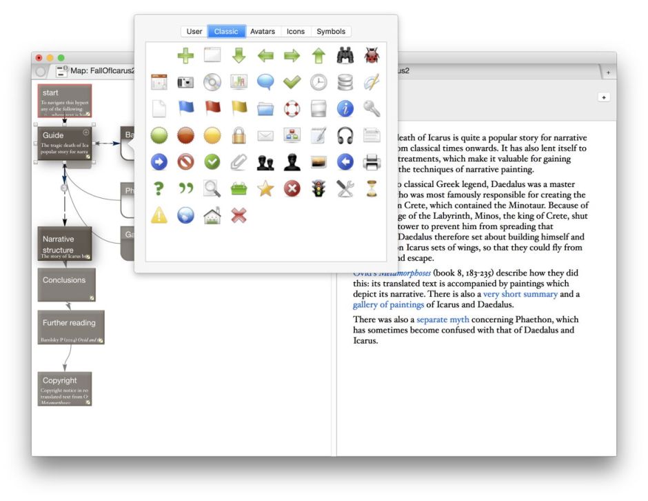Image resolution: width=648 pixels, height=501 pixels.
Task: Pick the printer badge icon
Action: coord(372,162)
